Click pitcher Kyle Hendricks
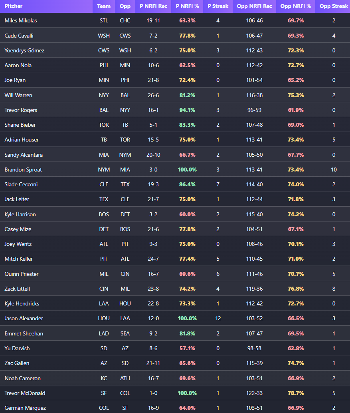This screenshot has height=413, width=350. 22,303
